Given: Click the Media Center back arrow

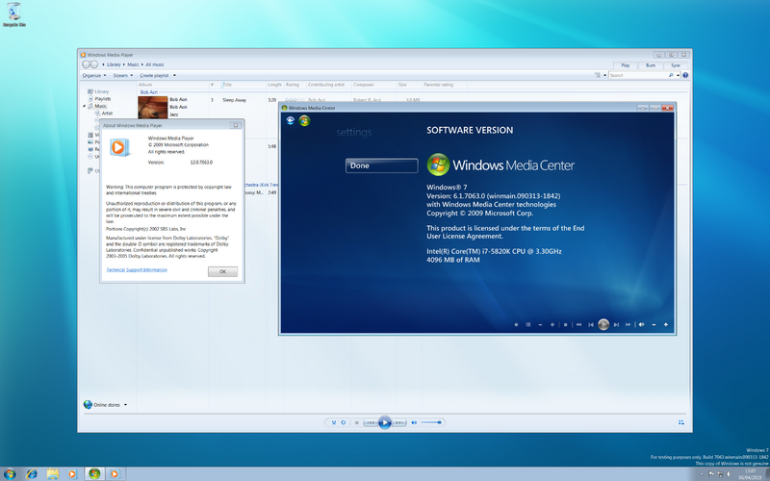Looking at the screenshot, I should pos(290,121).
